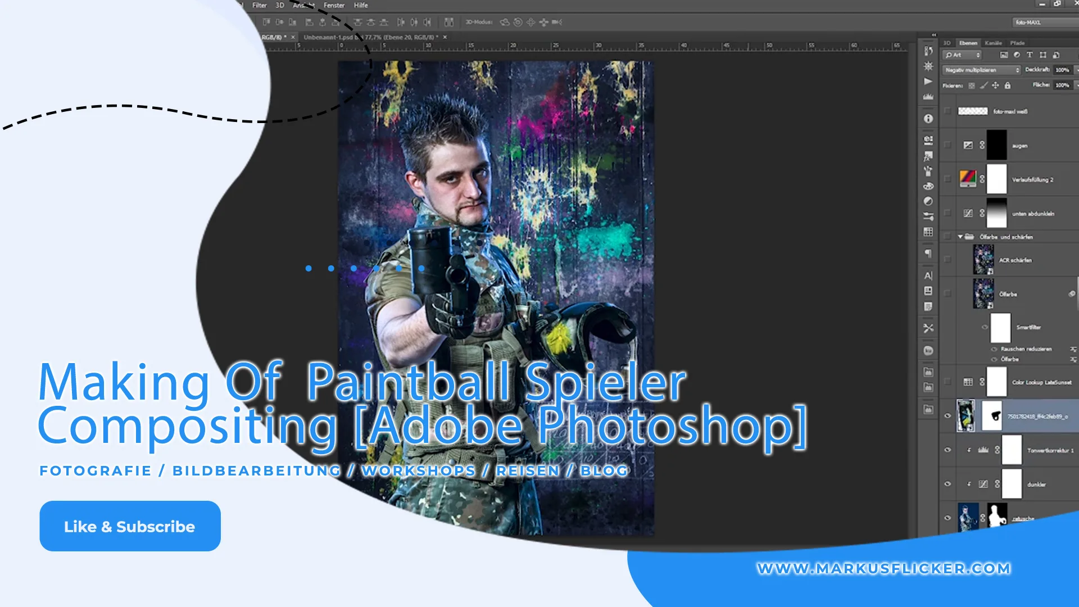The height and width of the screenshot is (607, 1079).
Task: Click the Deckkraft opacity value field
Action: (x=1062, y=70)
